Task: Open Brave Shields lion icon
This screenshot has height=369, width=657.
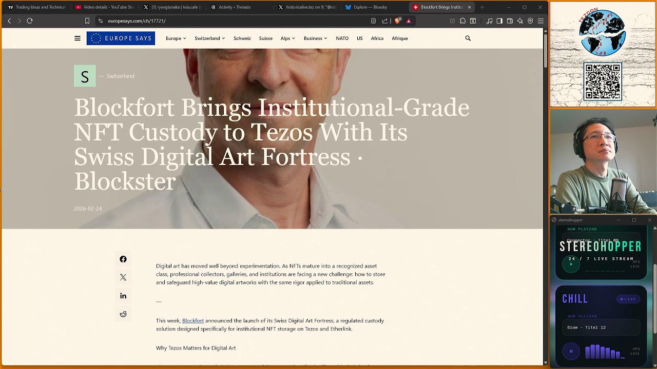Action: (x=397, y=21)
